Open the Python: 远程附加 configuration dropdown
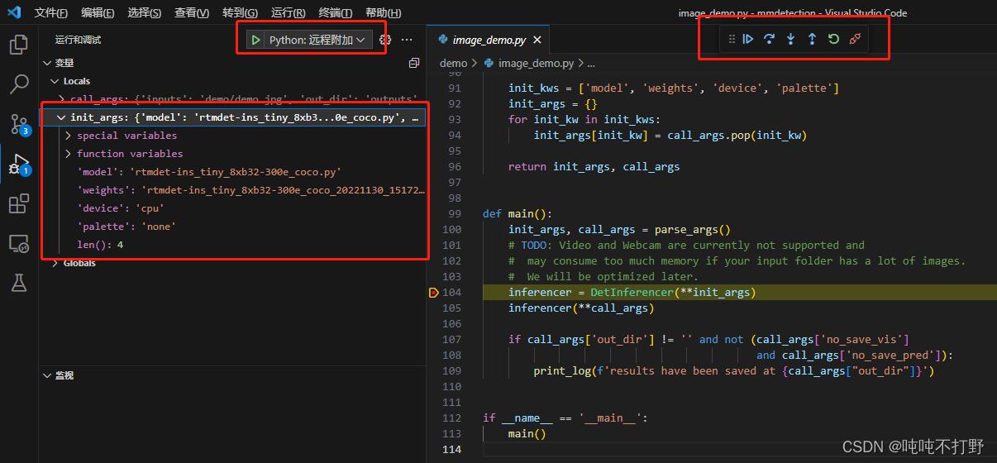The width and height of the screenshot is (997, 463). tap(317, 40)
